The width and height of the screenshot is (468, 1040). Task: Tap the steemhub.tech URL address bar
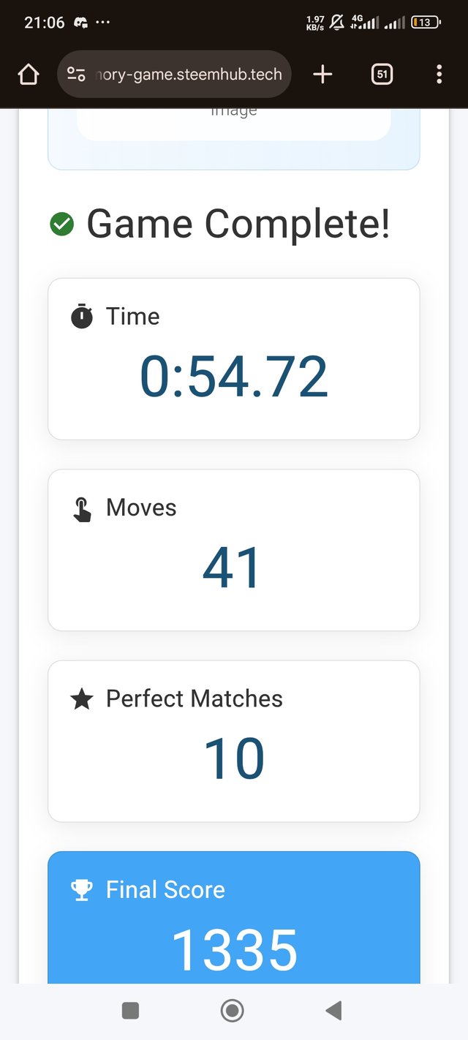pos(186,74)
